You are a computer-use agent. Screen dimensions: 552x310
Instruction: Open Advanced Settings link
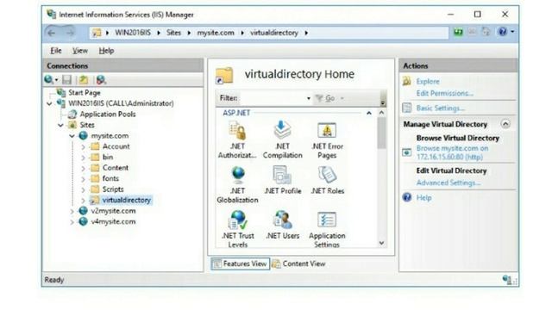point(448,183)
